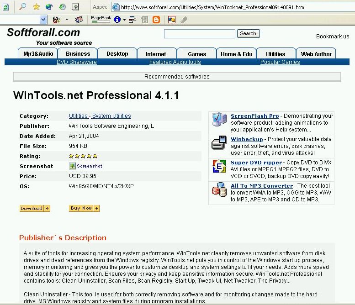Screen dimensions: 355x305
Task: Click the Bookmark us link
Action: [x=333, y=37]
